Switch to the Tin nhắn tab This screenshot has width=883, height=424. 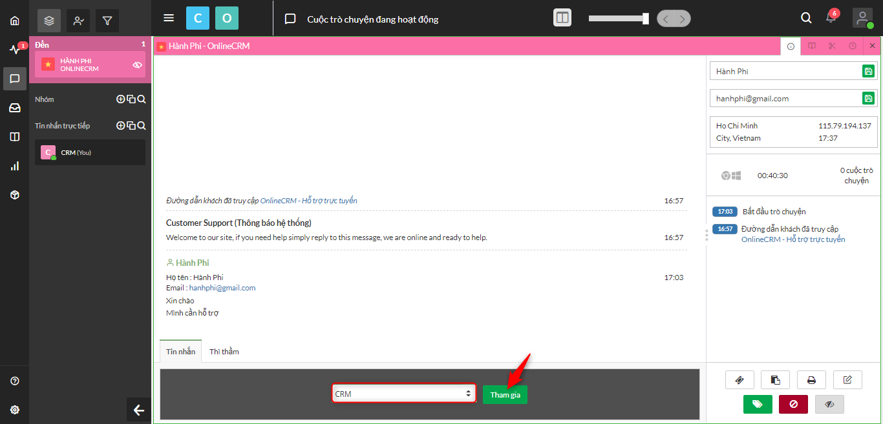point(180,351)
